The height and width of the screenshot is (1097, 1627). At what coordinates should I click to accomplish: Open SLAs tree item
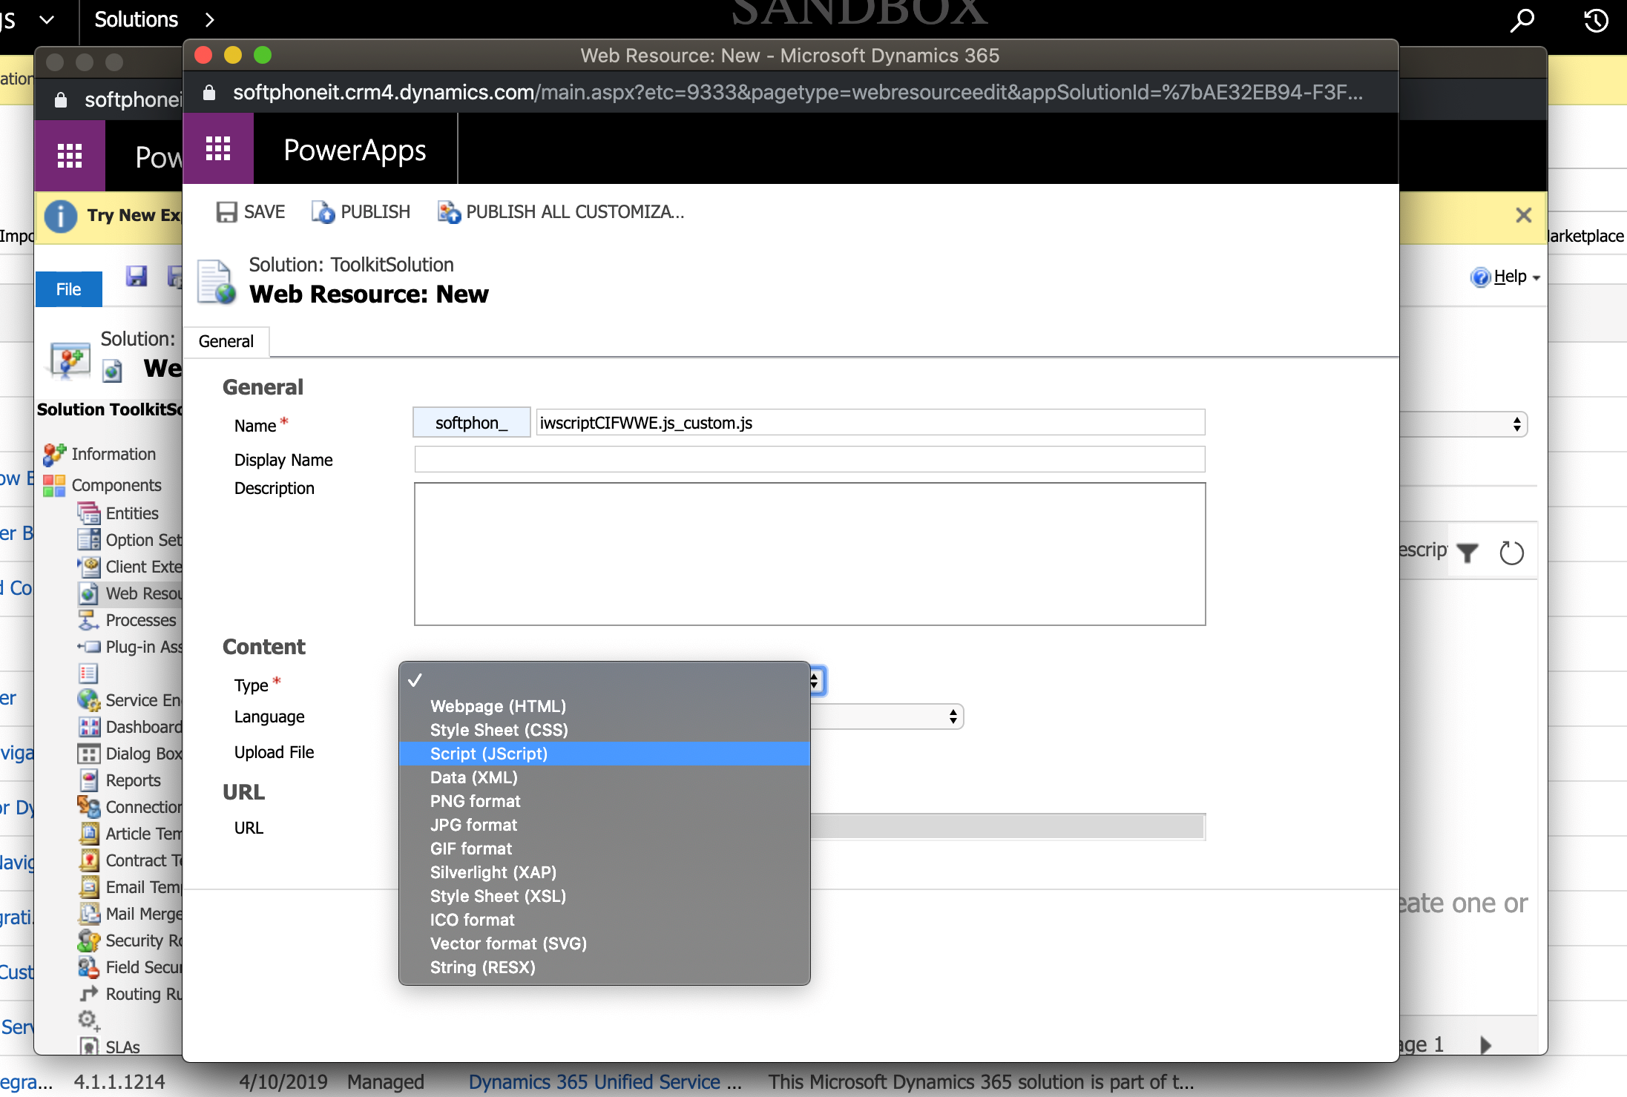[x=110, y=1047]
